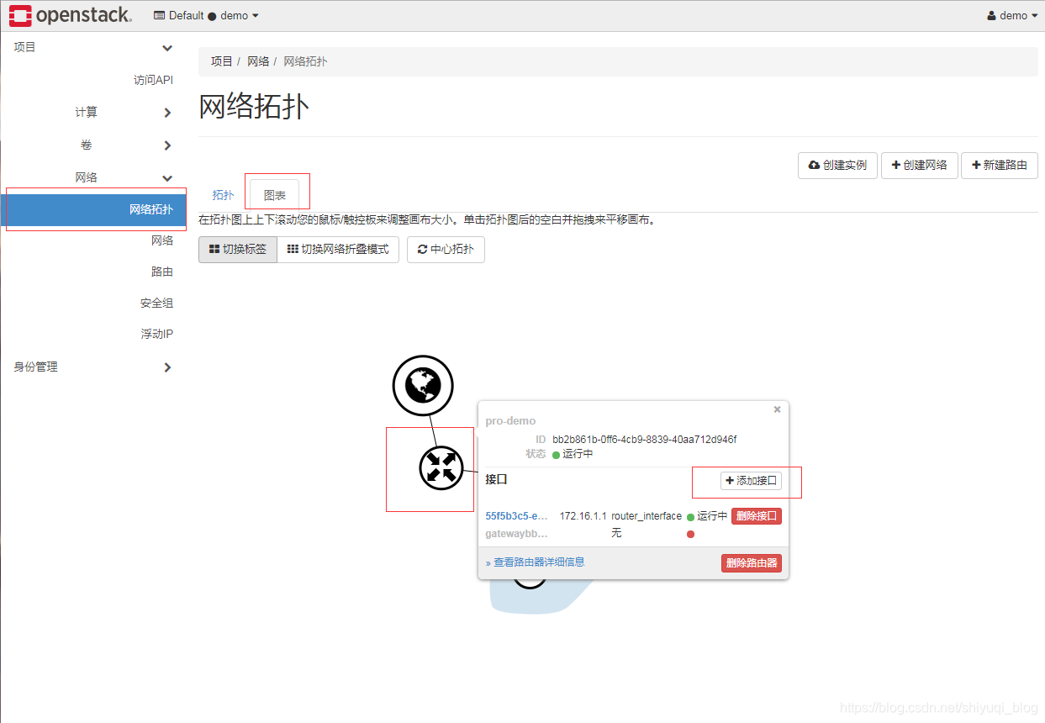This screenshot has width=1045, height=723.
Task: Open the demo user account menu
Action: point(1011,15)
